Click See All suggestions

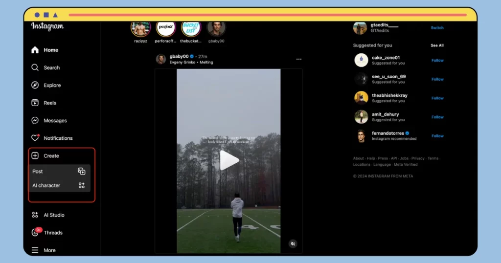click(x=437, y=45)
